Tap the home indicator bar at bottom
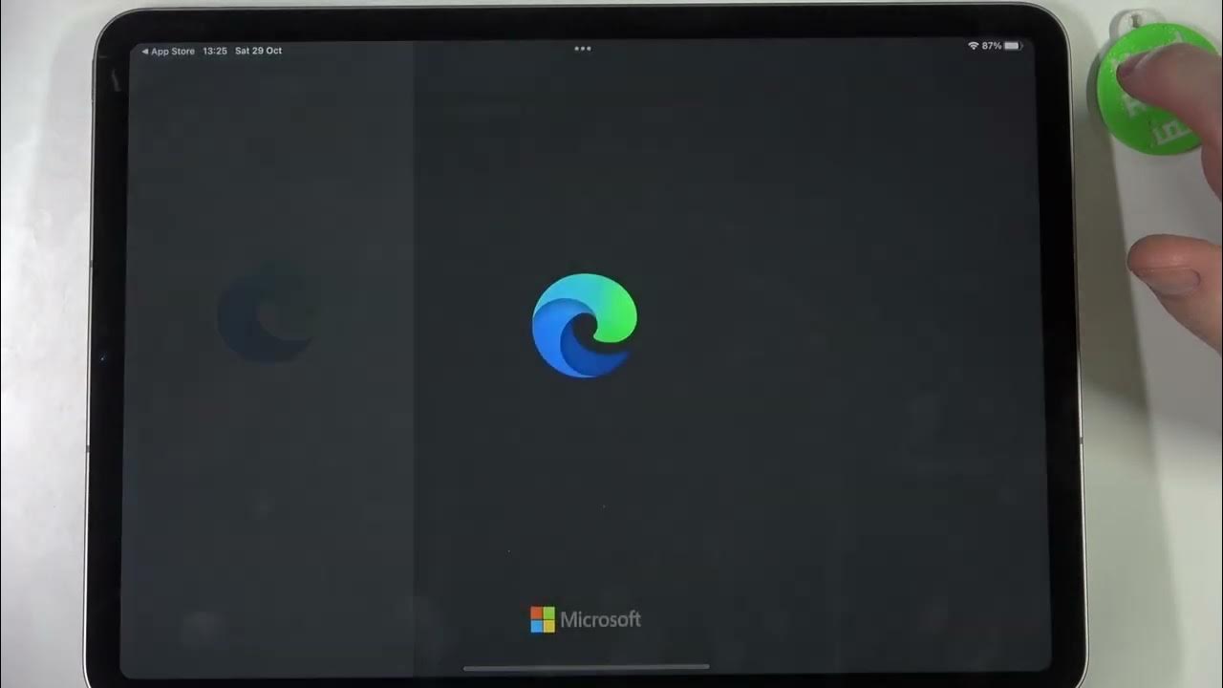Viewport: 1223px width, 688px height. pyautogui.click(x=586, y=667)
